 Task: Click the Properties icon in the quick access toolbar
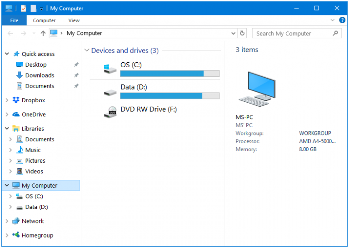(x=23, y=9)
